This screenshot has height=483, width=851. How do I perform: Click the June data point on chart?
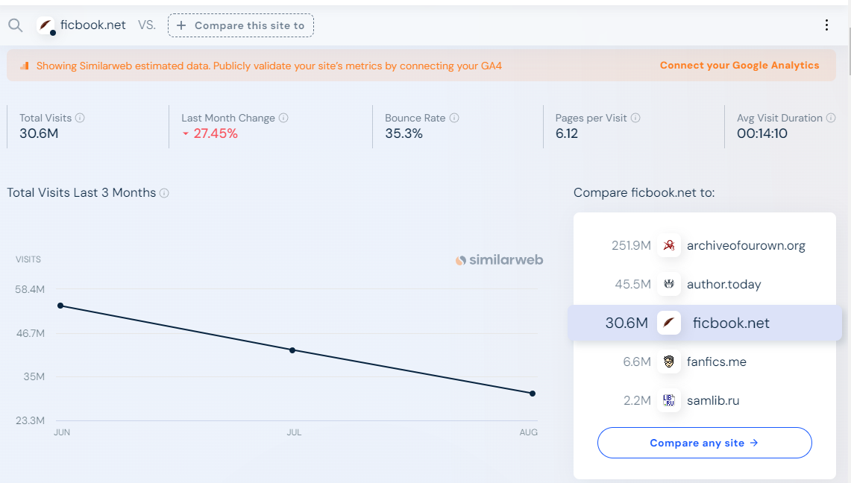tap(61, 306)
